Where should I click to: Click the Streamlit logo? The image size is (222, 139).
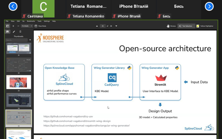(x=161, y=78)
